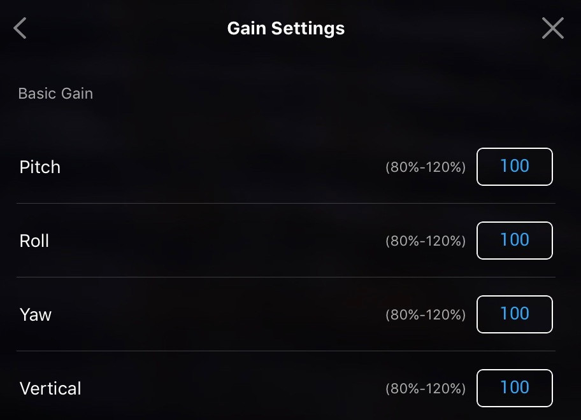581x420 pixels.
Task: Go back using the left chevron arrow
Action: click(20, 28)
